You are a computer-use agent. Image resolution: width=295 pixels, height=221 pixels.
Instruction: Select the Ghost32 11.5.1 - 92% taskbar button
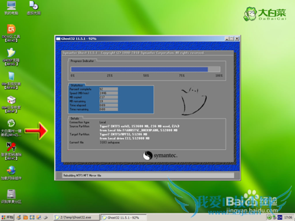pos(124,217)
